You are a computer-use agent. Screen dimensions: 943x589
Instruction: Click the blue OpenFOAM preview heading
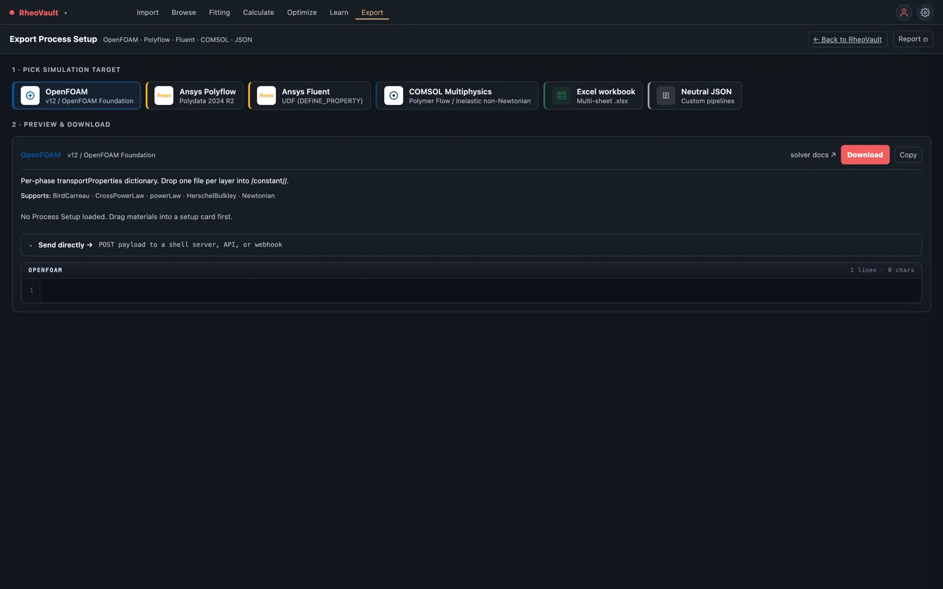41,155
